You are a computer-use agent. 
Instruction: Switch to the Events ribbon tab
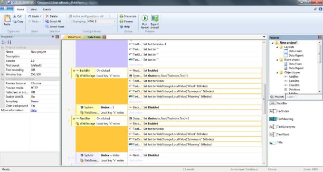(47, 10)
